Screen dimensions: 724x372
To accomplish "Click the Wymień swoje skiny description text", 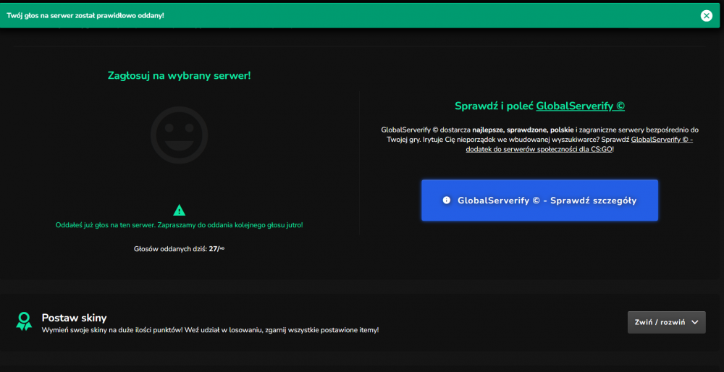I will pyautogui.click(x=210, y=330).
